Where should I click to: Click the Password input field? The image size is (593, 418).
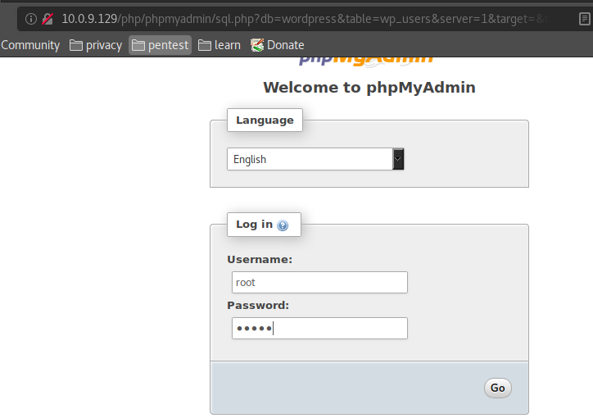click(319, 328)
